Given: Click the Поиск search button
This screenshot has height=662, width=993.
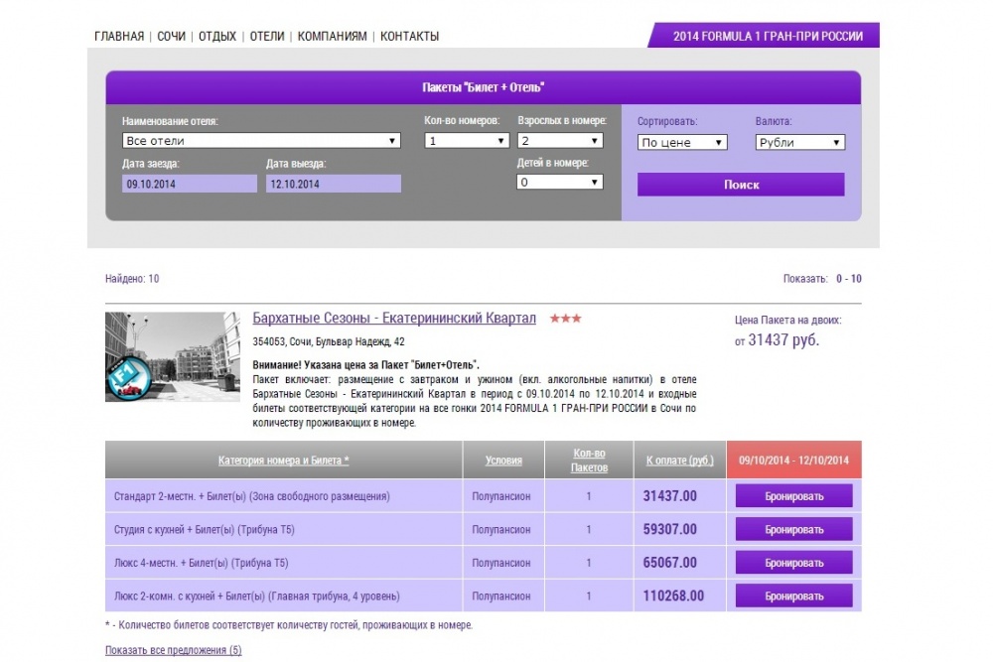Looking at the screenshot, I should click(741, 185).
